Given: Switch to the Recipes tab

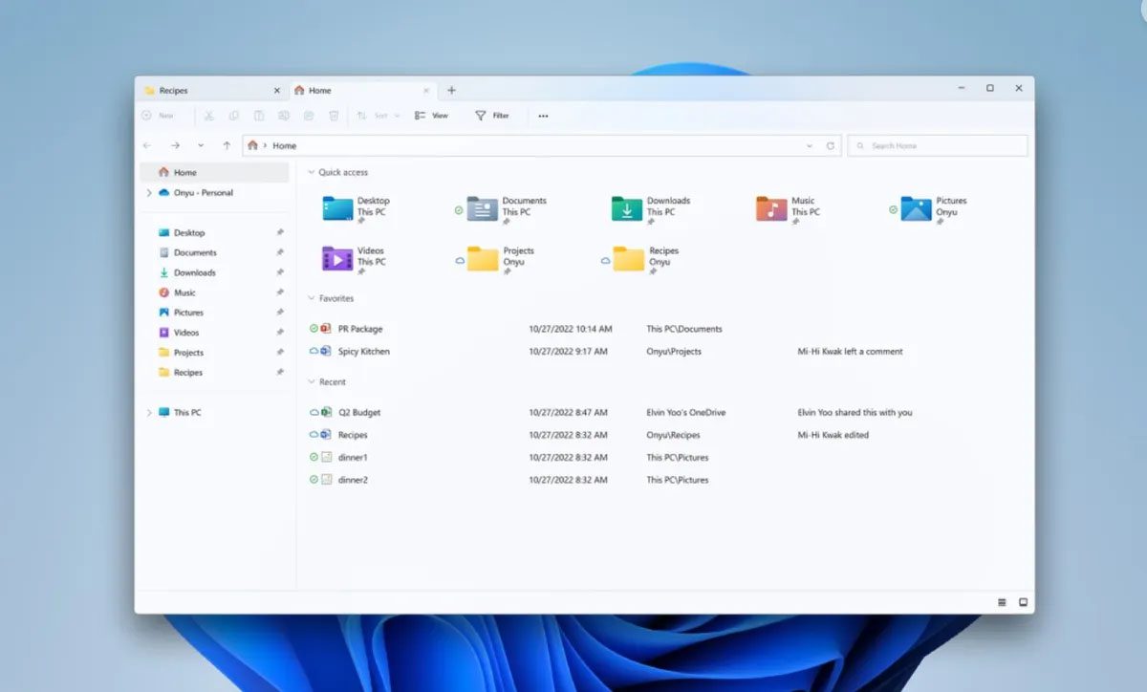Looking at the screenshot, I should 172,90.
